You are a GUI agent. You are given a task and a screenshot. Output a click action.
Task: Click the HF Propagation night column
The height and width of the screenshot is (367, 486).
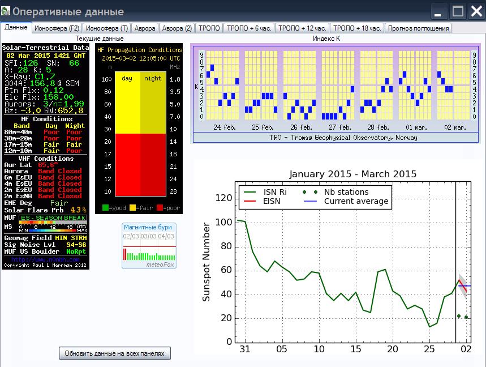click(x=153, y=134)
